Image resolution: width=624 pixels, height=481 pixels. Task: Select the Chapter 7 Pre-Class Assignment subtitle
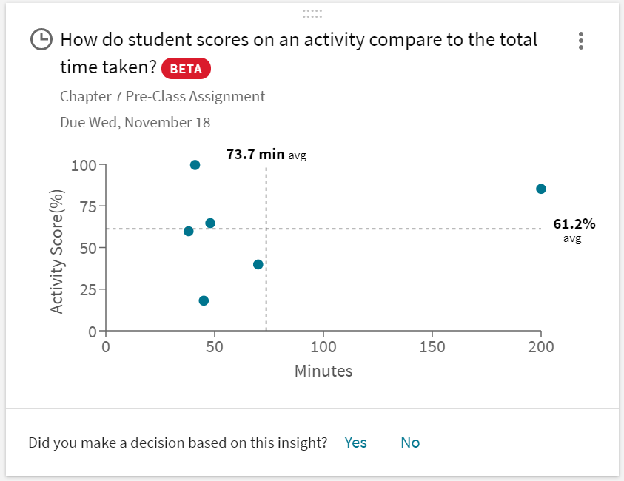[x=161, y=96]
